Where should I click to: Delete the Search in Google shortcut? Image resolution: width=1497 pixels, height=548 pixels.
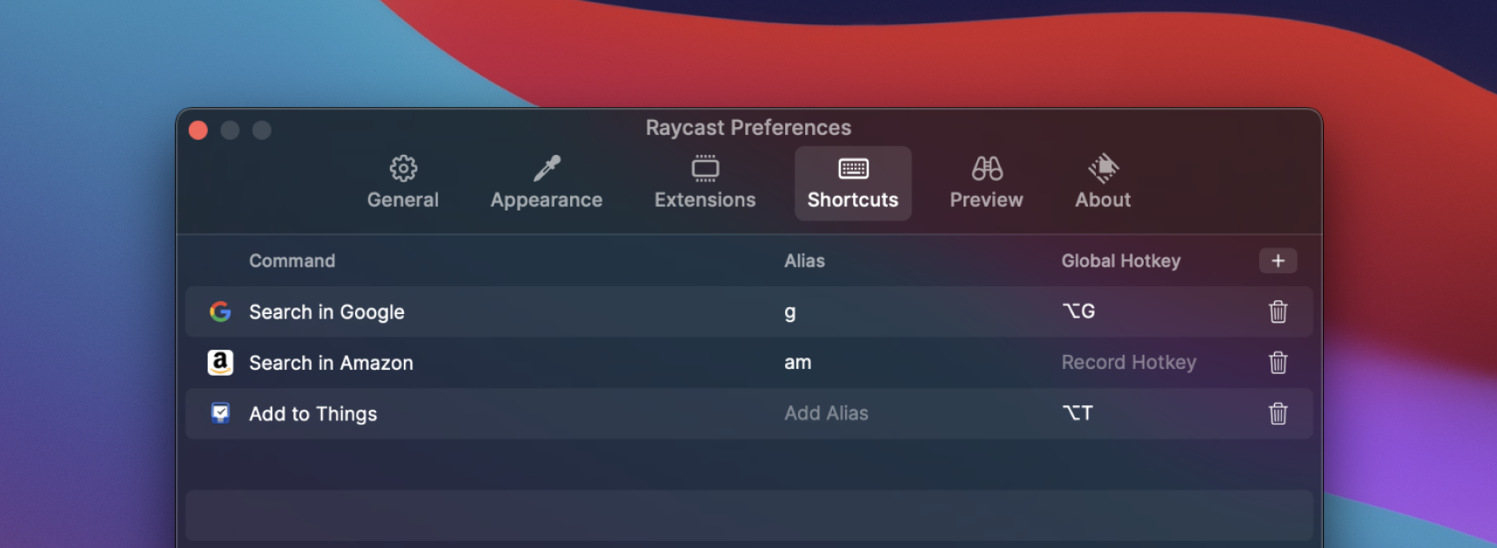tap(1277, 311)
